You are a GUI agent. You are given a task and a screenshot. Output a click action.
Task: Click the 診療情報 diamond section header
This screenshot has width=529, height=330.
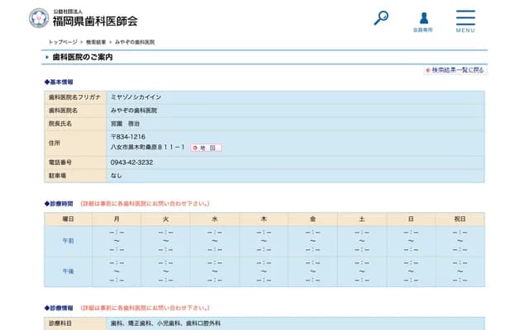59,308
